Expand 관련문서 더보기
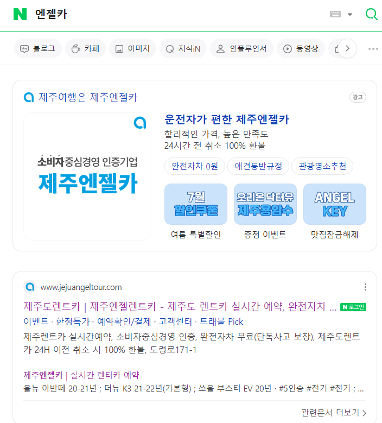This screenshot has width=382, height=423. coord(334,413)
